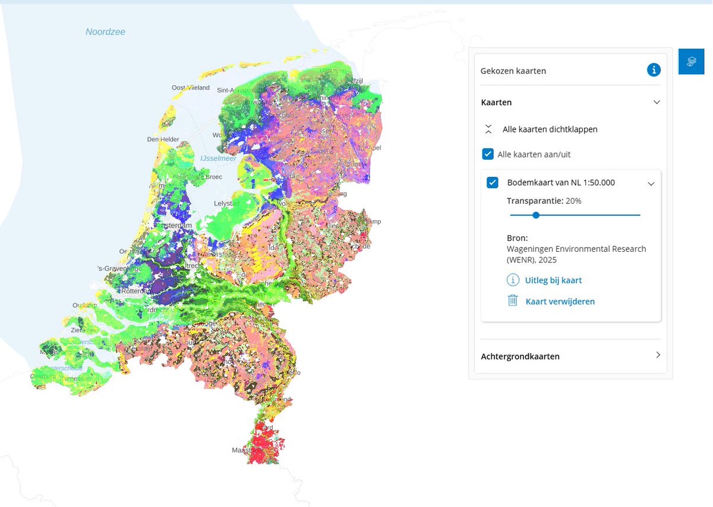This screenshot has height=507, width=713.
Task: Open the layers panel via the blue layers icon
Action: pyautogui.click(x=691, y=61)
